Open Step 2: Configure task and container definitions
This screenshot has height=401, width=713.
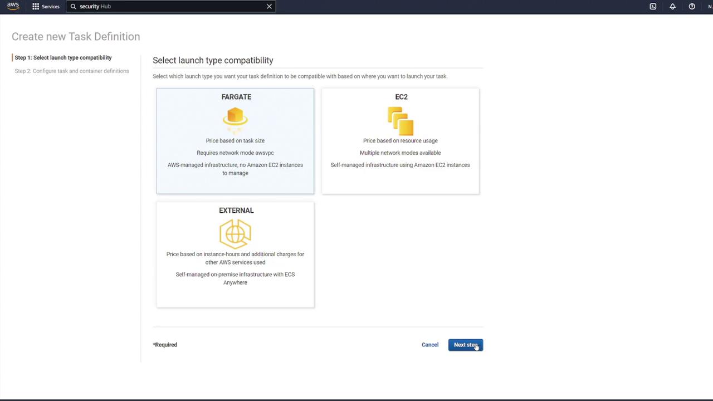pyautogui.click(x=72, y=71)
